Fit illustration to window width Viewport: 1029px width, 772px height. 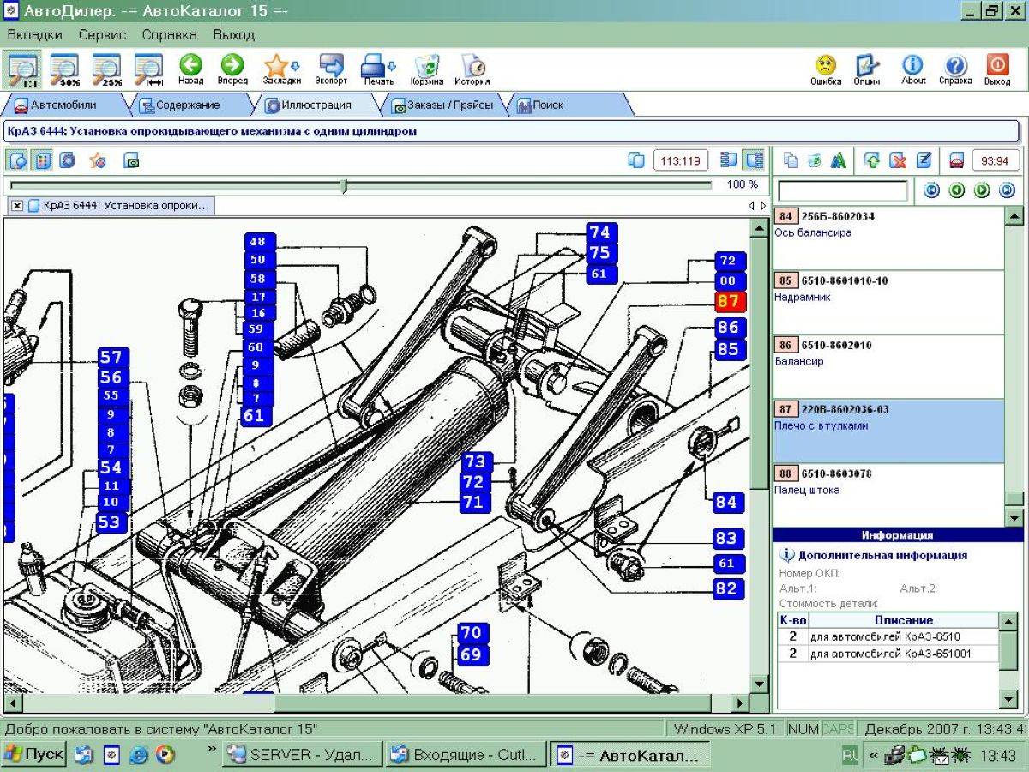pyautogui.click(x=149, y=69)
